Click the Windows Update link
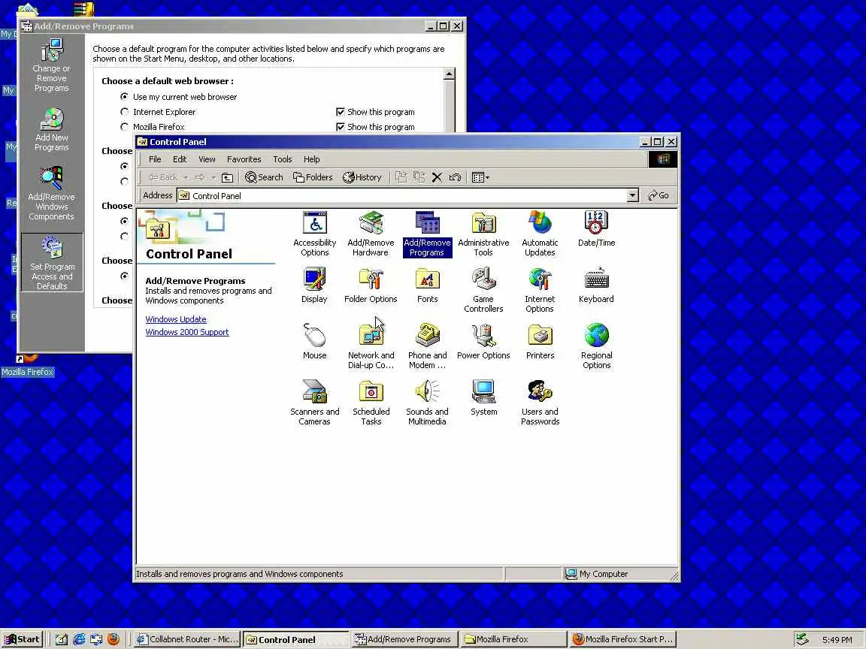The image size is (866, 649). [176, 319]
